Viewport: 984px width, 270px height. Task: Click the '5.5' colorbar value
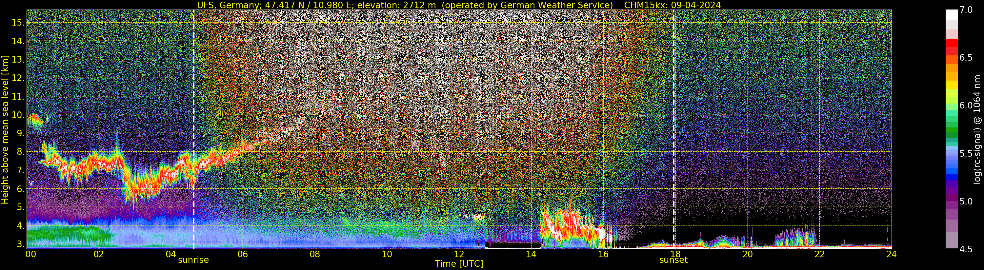point(966,154)
